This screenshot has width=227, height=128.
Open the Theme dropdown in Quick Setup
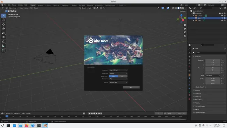(x=118, y=82)
